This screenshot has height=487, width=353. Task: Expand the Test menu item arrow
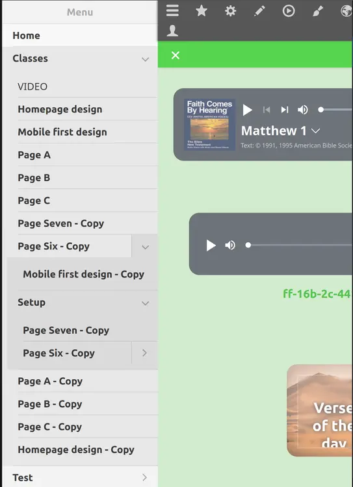(x=144, y=477)
